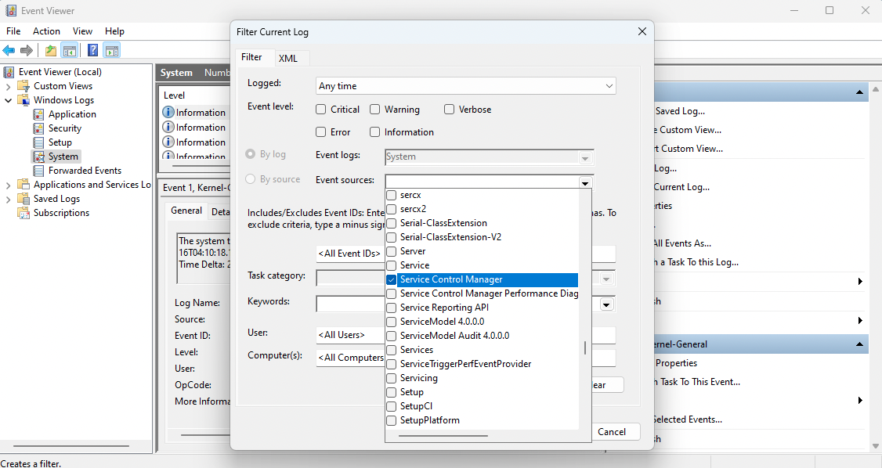Screen dimensions: 882x468
Task: Click the Up One Level folder icon
Action: pyautogui.click(x=51, y=51)
